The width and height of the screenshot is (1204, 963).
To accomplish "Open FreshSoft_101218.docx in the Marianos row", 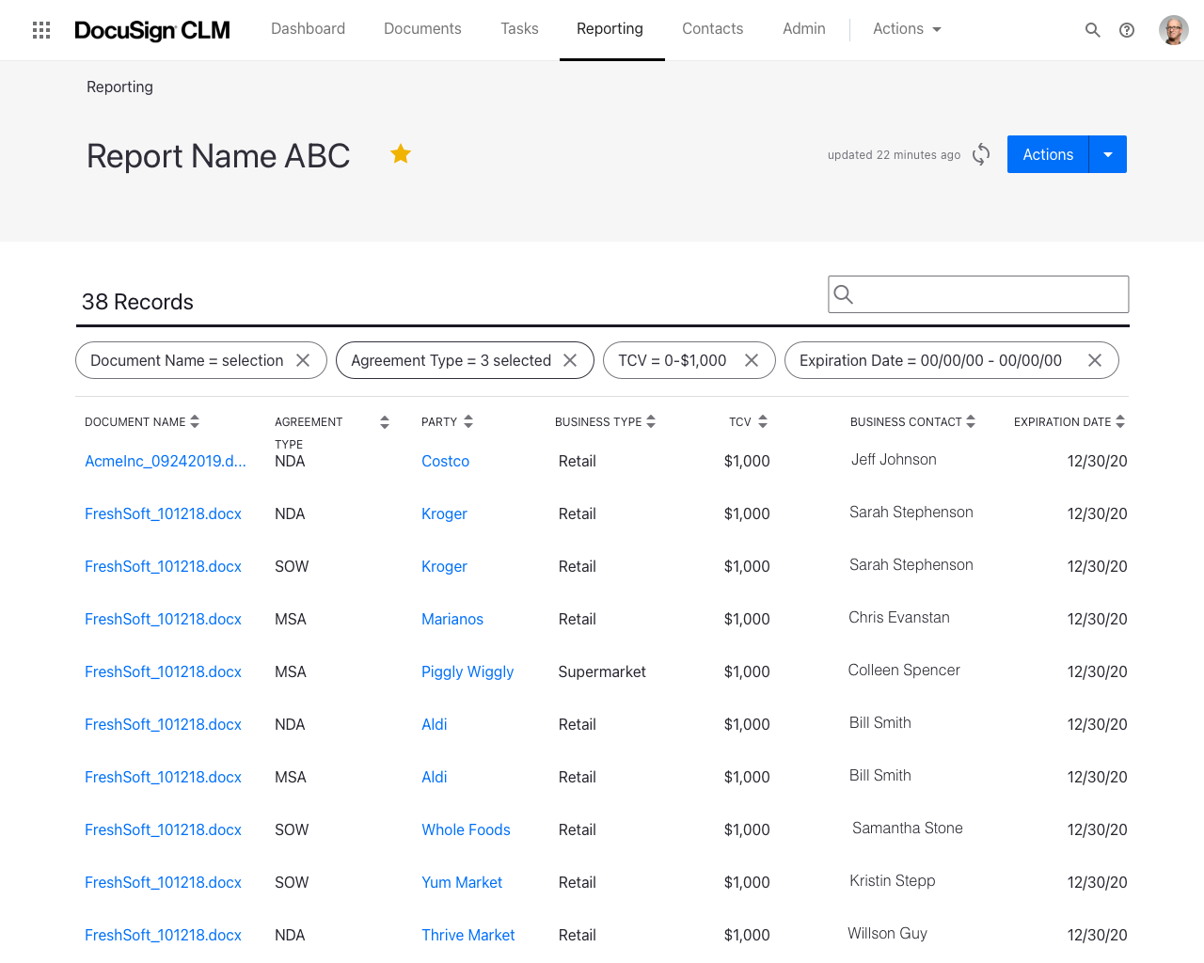I will (x=163, y=619).
